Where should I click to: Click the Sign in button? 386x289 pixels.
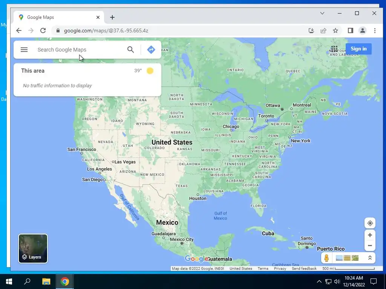(358, 49)
